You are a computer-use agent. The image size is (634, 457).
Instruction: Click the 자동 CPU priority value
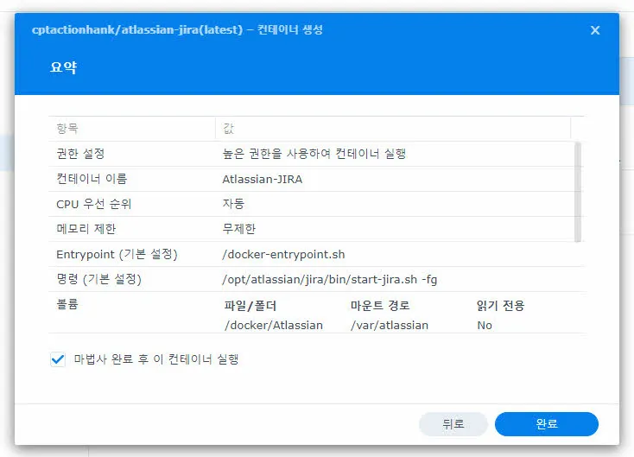pyautogui.click(x=233, y=204)
